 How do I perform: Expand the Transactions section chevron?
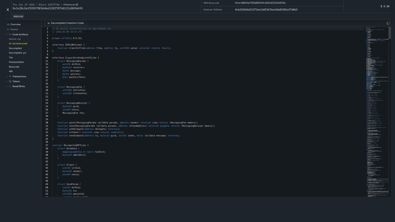tap(6, 76)
